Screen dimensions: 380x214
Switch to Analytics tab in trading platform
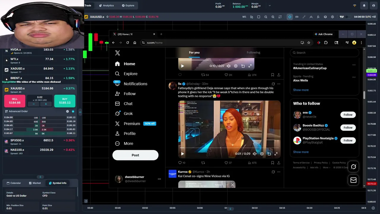point(106,5)
